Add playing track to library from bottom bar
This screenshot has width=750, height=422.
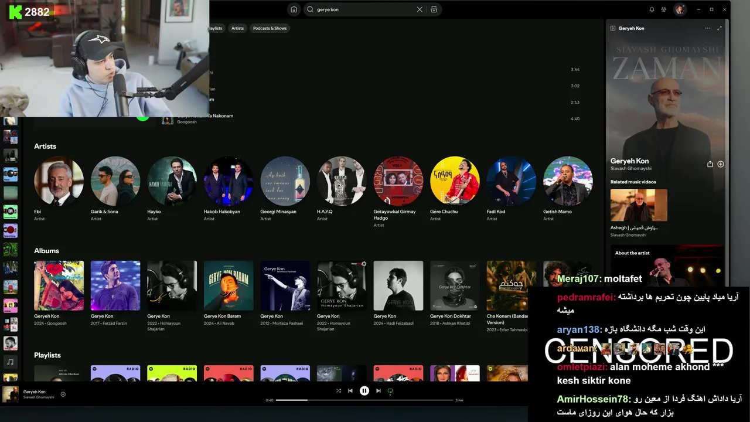click(x=63, y=394)
